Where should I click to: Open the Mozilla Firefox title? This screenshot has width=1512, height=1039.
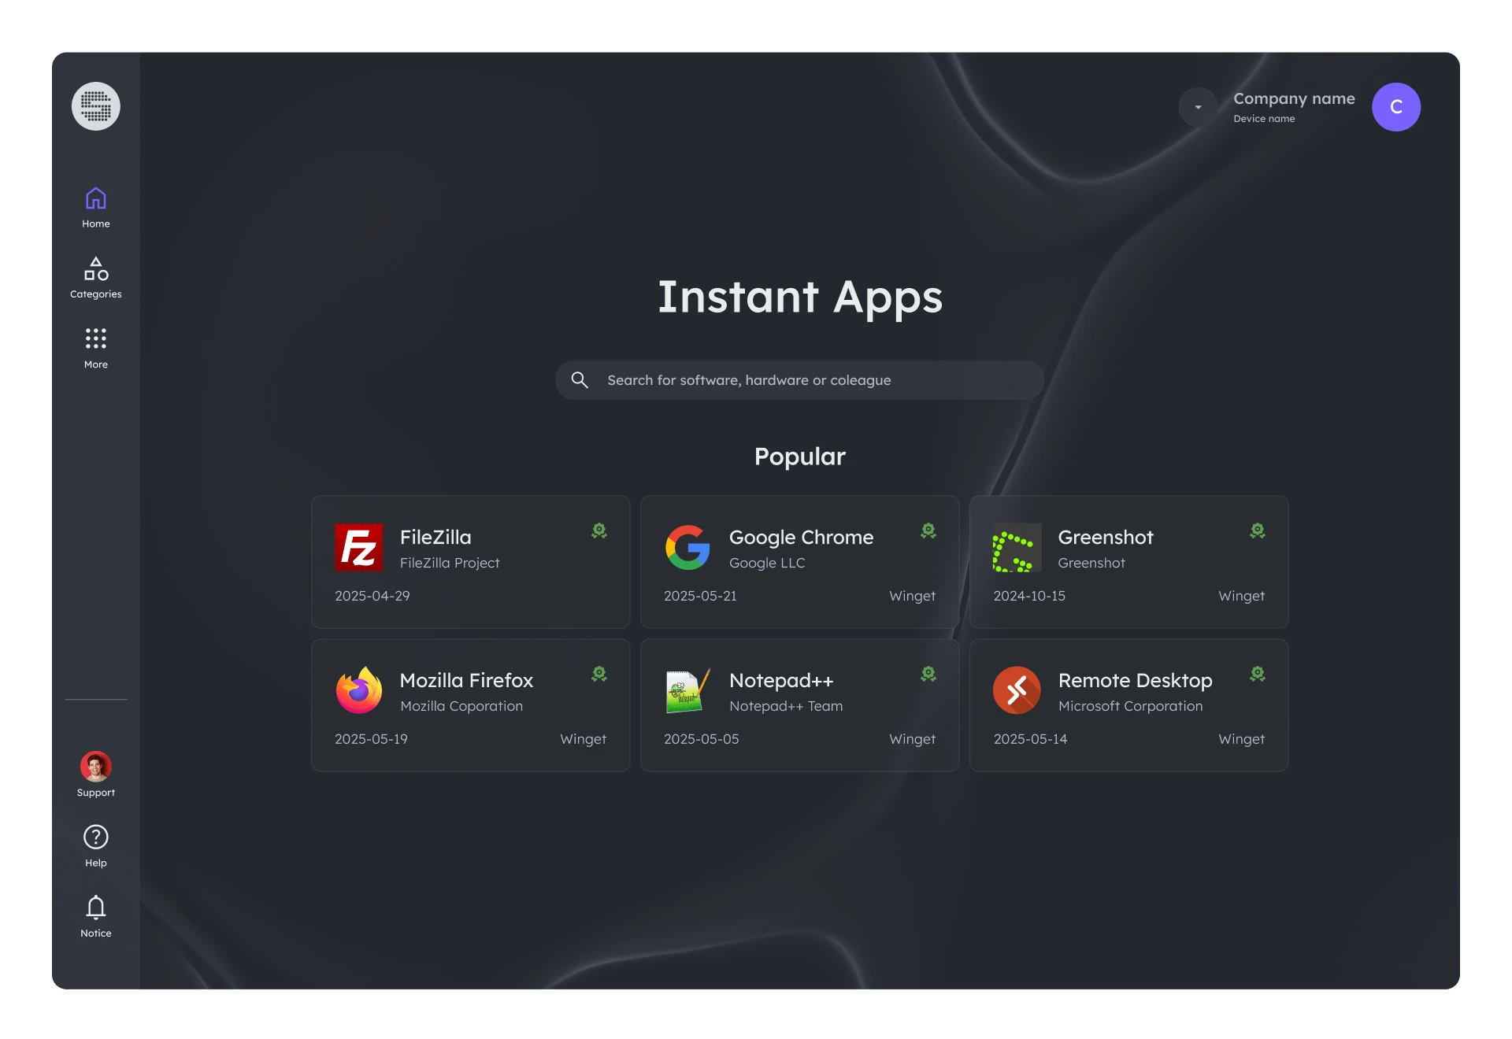(x=466, y=681)
